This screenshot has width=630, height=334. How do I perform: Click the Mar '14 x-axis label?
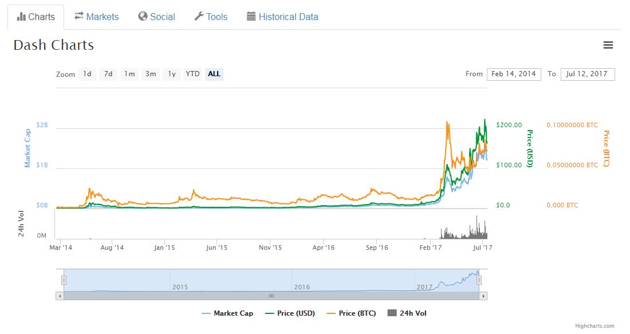point(61,247)
